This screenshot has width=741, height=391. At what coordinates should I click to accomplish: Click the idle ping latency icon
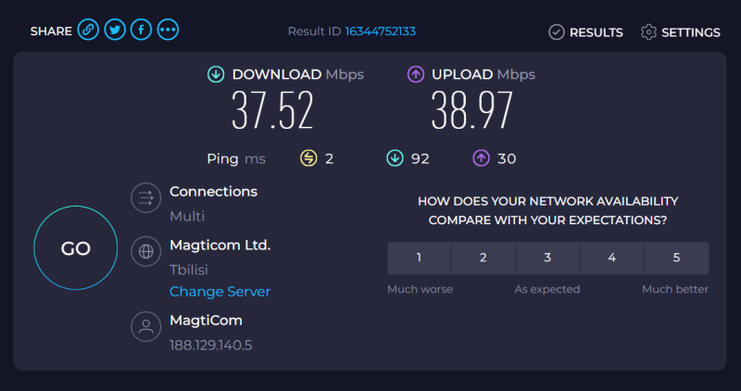pyautogui.click(x=308, y=158)
